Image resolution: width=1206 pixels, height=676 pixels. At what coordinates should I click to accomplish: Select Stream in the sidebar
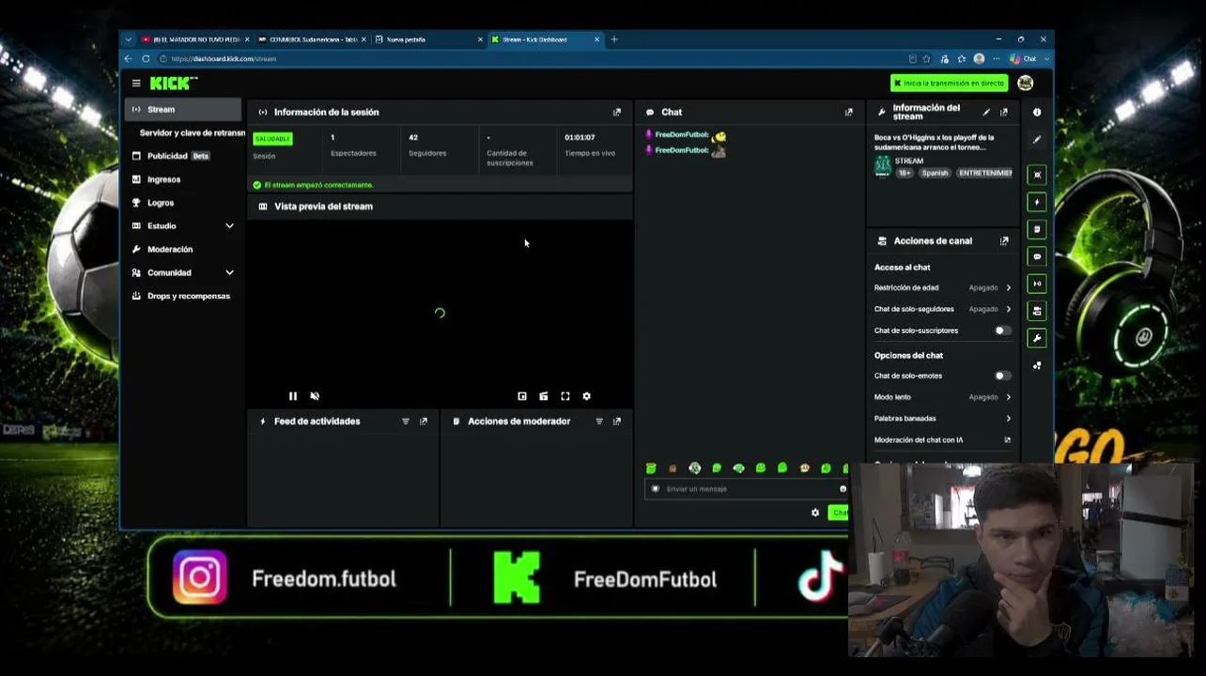[x=183, y=110]
